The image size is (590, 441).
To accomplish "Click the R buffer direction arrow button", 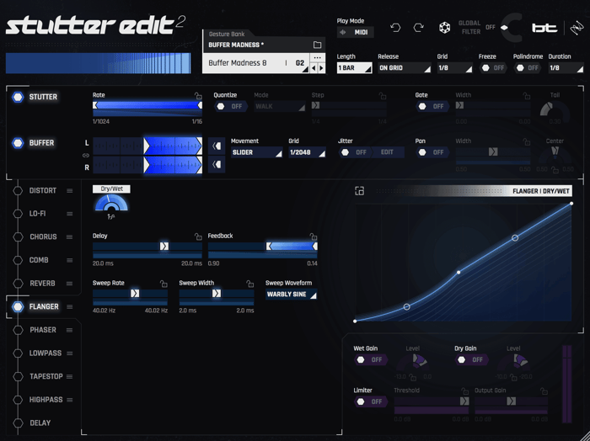I will pos(217,164).
